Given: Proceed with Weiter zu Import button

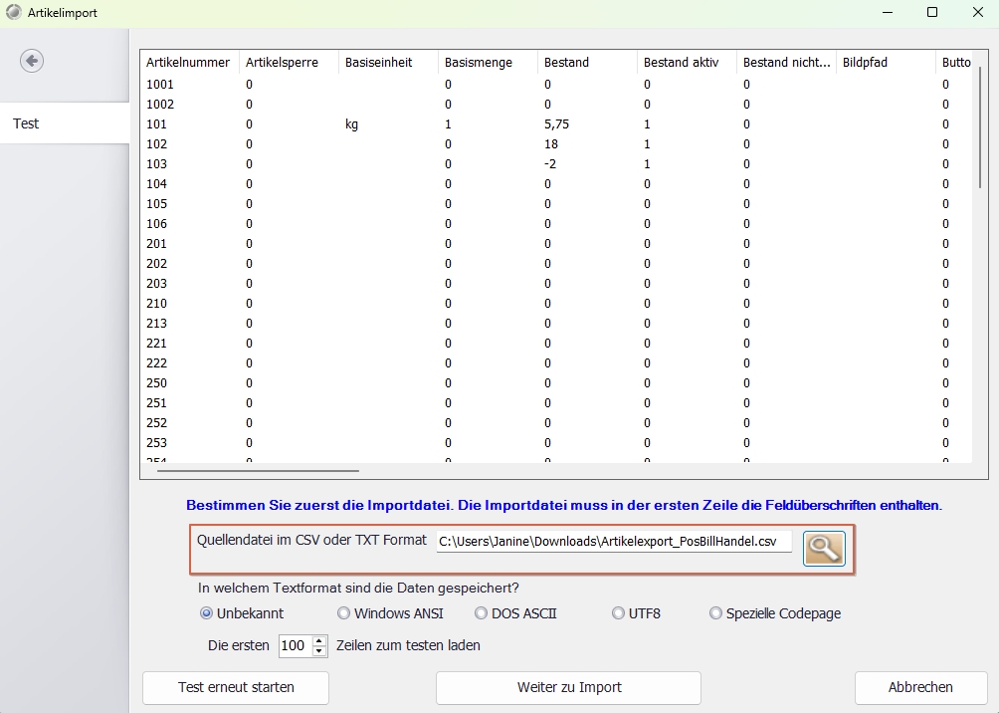Looking at the screenshot, I should click(568, 687).
